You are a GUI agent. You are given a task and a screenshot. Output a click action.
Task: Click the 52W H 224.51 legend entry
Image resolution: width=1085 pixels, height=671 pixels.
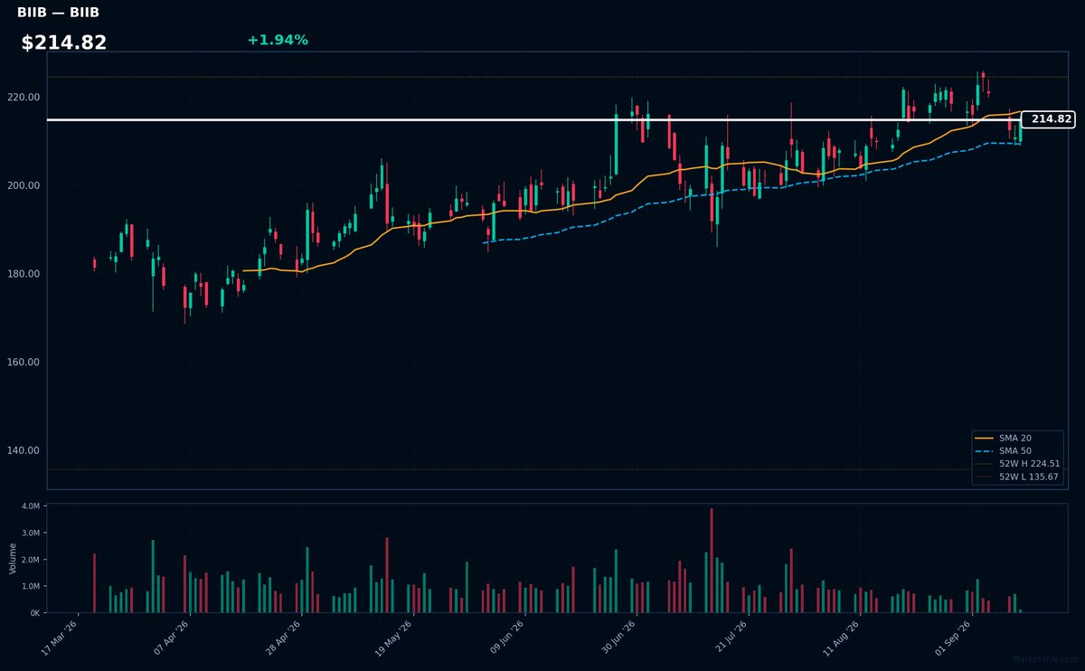pyautogui.click(x=1018, y=463)
